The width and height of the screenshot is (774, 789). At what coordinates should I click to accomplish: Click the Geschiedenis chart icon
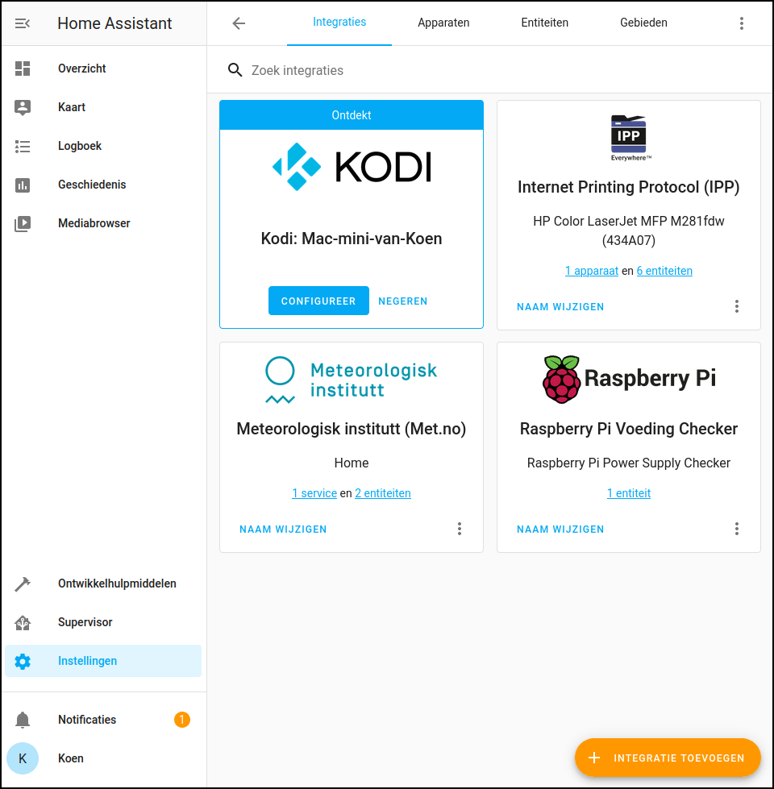pyautogui.click(x=23, y=185)
